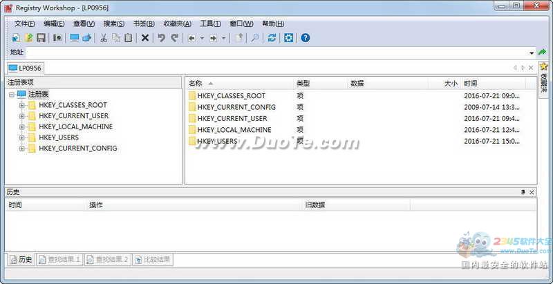
Task: Sort by the 数据 column header
Action: [388, 84]
